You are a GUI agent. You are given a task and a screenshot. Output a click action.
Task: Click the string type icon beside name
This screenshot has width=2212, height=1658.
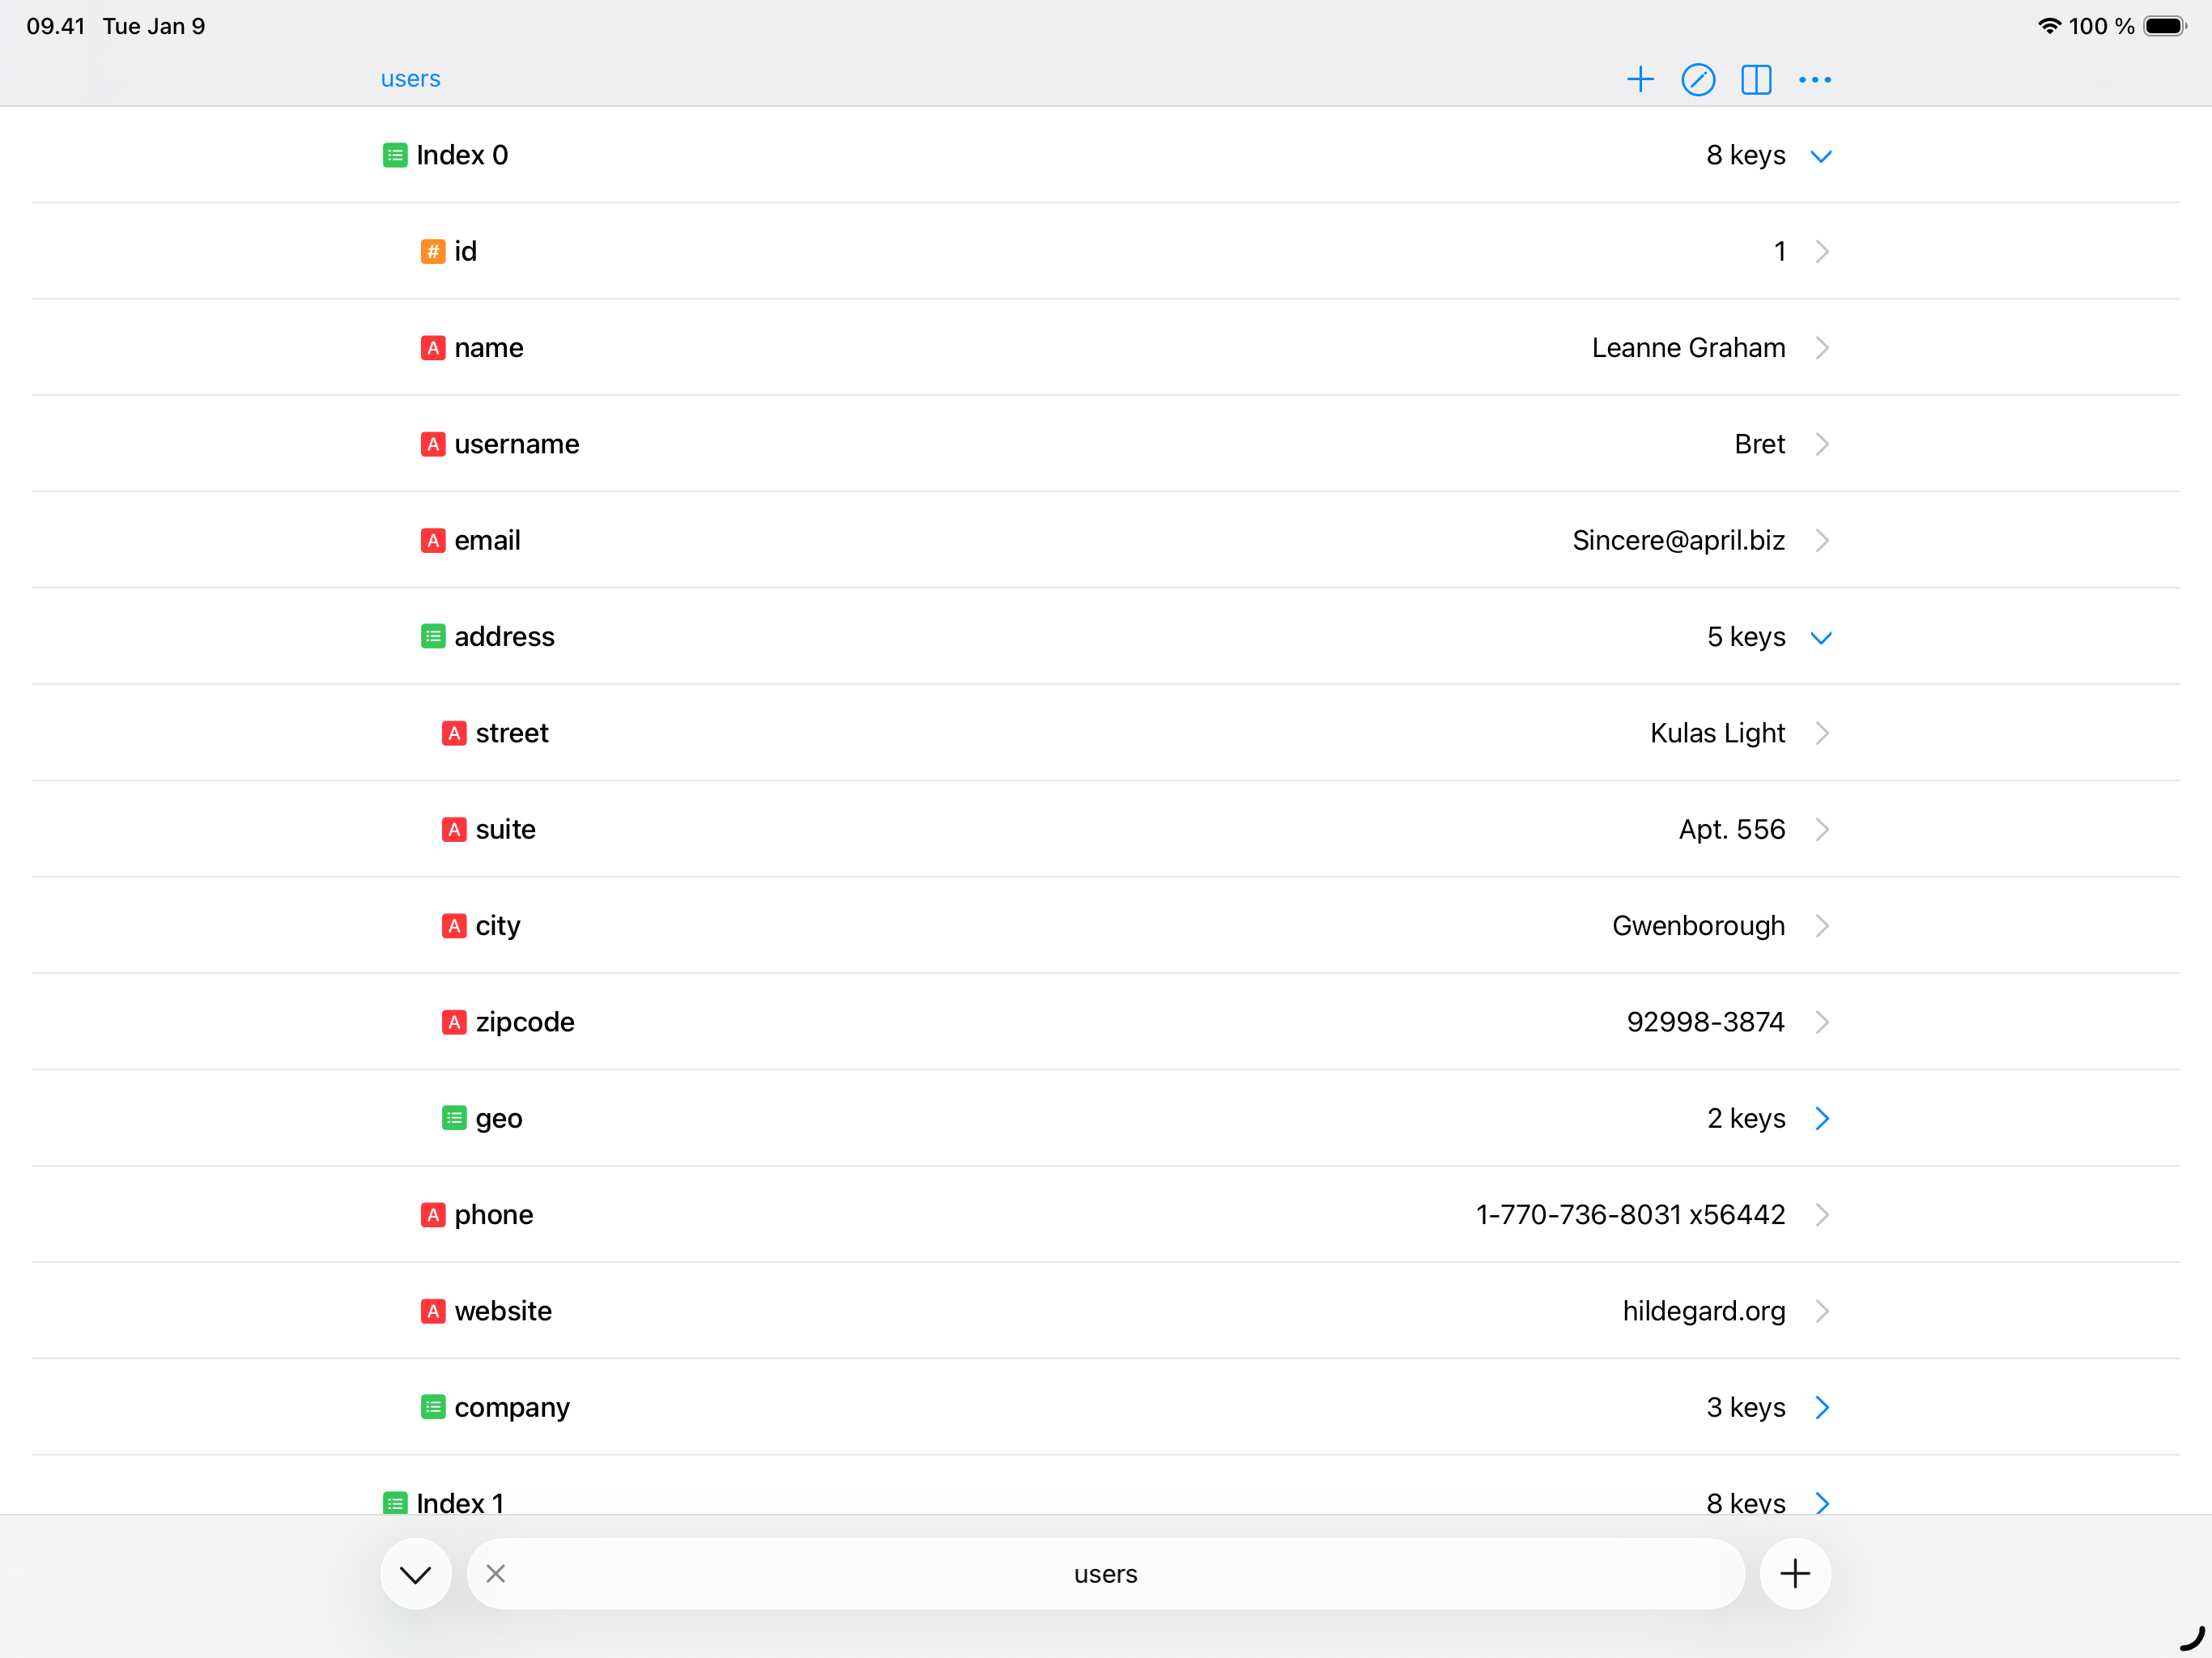tap(433, 348)
